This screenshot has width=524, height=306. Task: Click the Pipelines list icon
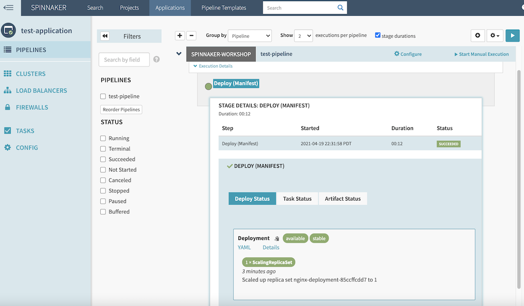[x=7, y=50]
